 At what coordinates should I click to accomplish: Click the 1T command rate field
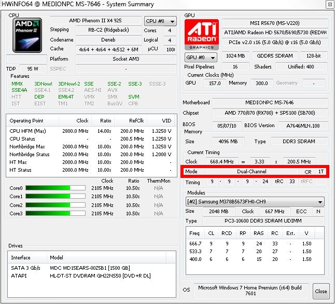point(320,172)
